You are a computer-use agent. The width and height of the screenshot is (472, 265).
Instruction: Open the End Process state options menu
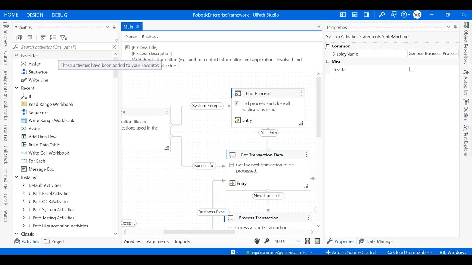301,93
